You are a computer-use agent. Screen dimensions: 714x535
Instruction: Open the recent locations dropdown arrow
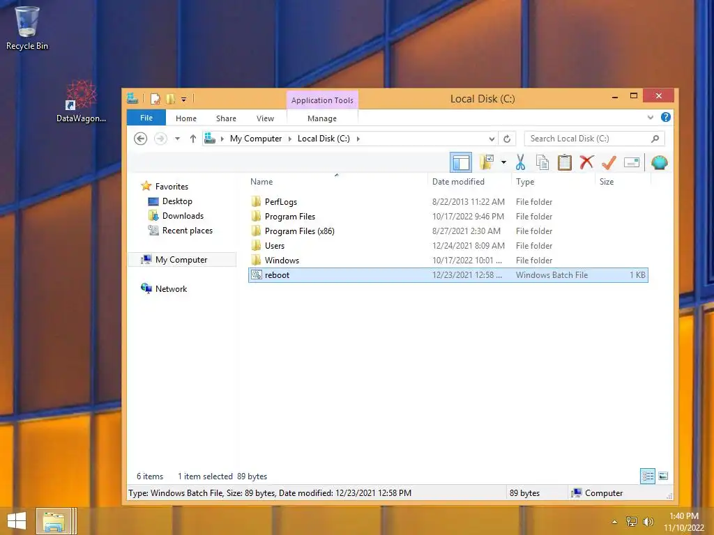point(178,139)
